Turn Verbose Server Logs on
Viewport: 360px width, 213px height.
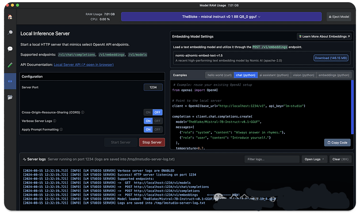[148, 121]
